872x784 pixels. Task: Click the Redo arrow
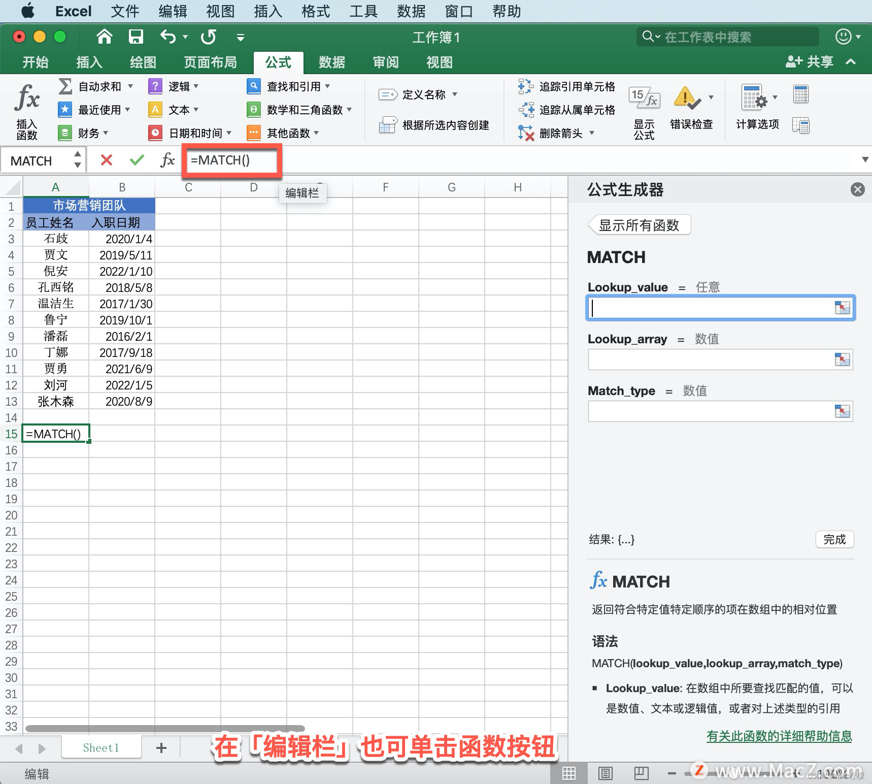pos(209,37)
